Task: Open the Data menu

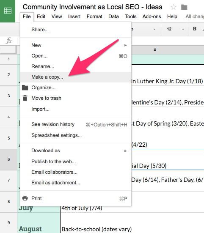Action: [113, 16]
